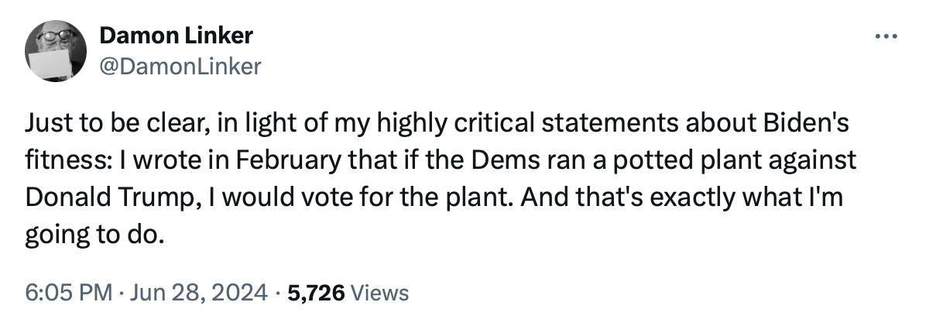Click the word "February" in the tweet
This screenshot has width=926, height=333.
coord(289,160)
